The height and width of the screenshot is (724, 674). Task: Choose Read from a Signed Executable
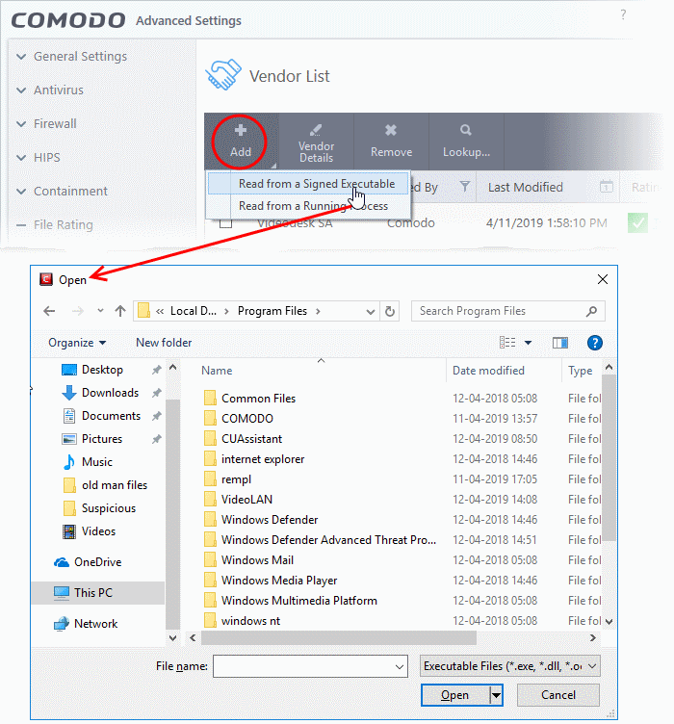tap(308, 184)
